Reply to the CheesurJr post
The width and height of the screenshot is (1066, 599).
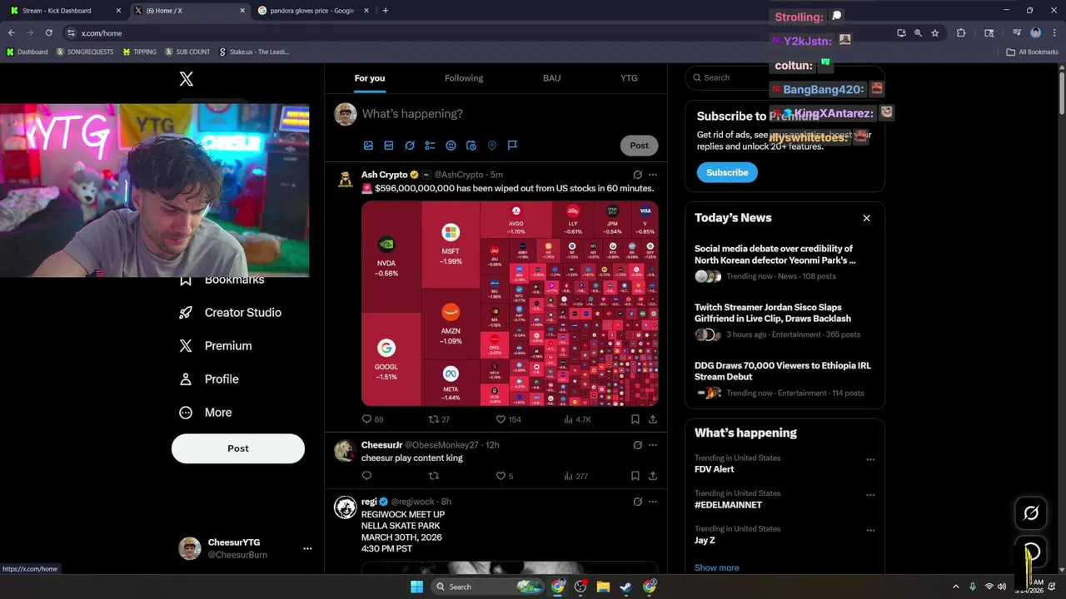[x=366, y=476]
